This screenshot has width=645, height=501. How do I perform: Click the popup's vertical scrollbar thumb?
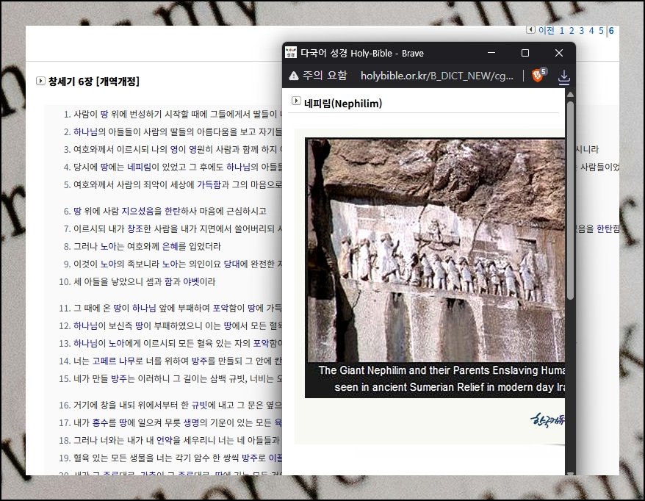(570, 200)
